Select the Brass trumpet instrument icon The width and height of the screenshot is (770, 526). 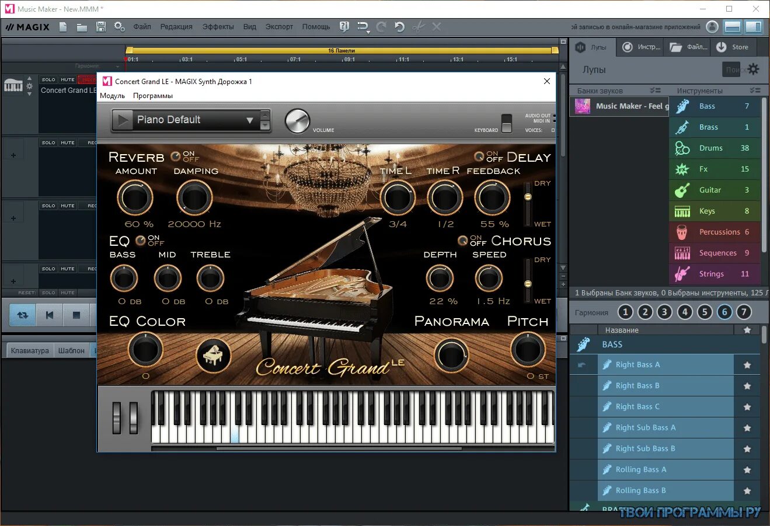point(682,127)
